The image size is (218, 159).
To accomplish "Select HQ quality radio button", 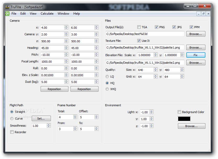I will coord(107,83).
